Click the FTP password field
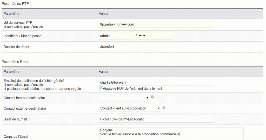The width and height of the screenshot is (266, 140). pos(155,36)
